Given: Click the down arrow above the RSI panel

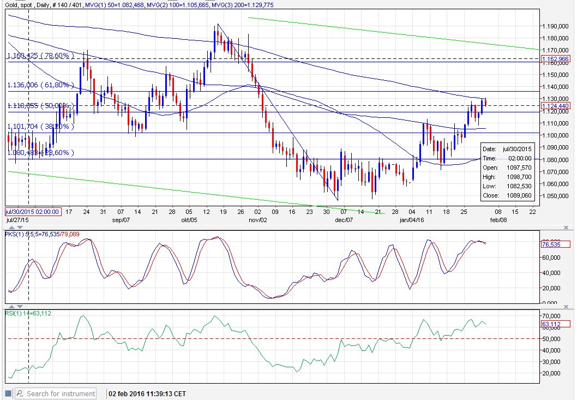Looking at the screenshot, I should tap(20, 307).
